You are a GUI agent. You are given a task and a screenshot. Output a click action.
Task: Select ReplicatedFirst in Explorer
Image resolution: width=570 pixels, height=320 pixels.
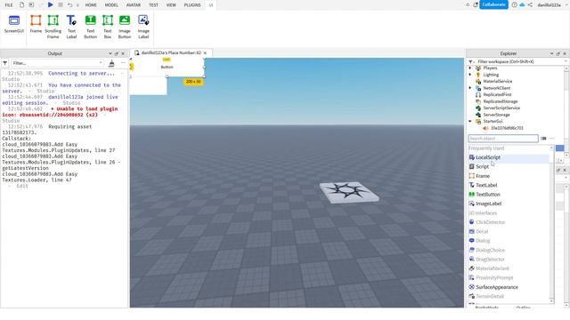click(x=497, y=95)
